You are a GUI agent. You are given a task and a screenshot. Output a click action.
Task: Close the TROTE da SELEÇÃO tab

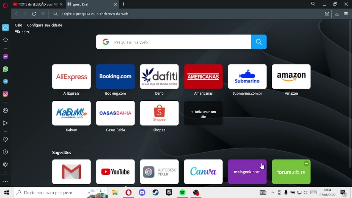pyautogui.click(x=61, y=4)
